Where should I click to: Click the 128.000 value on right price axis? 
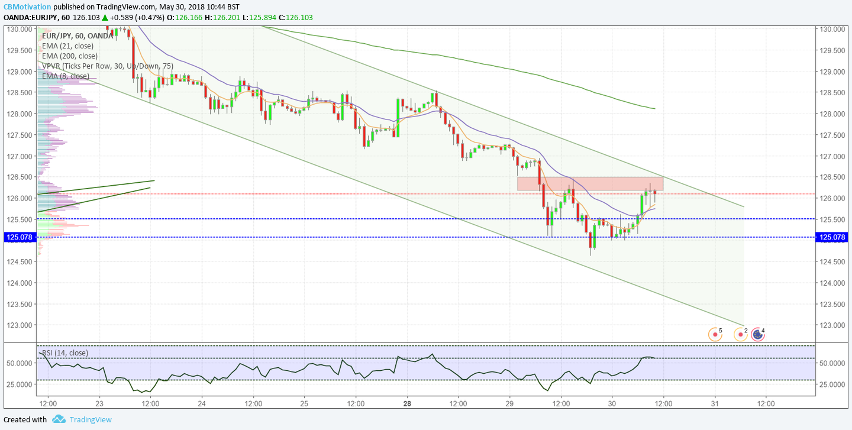tap(831, 114)
